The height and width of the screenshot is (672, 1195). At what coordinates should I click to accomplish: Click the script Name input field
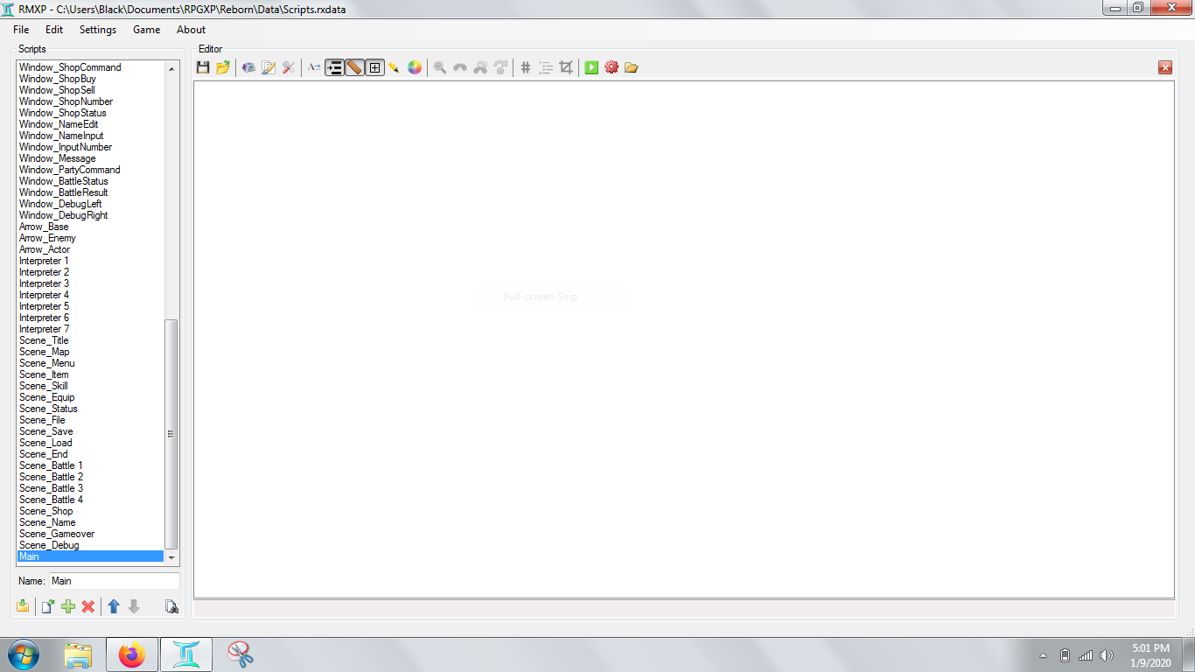[x=114, y=581]
